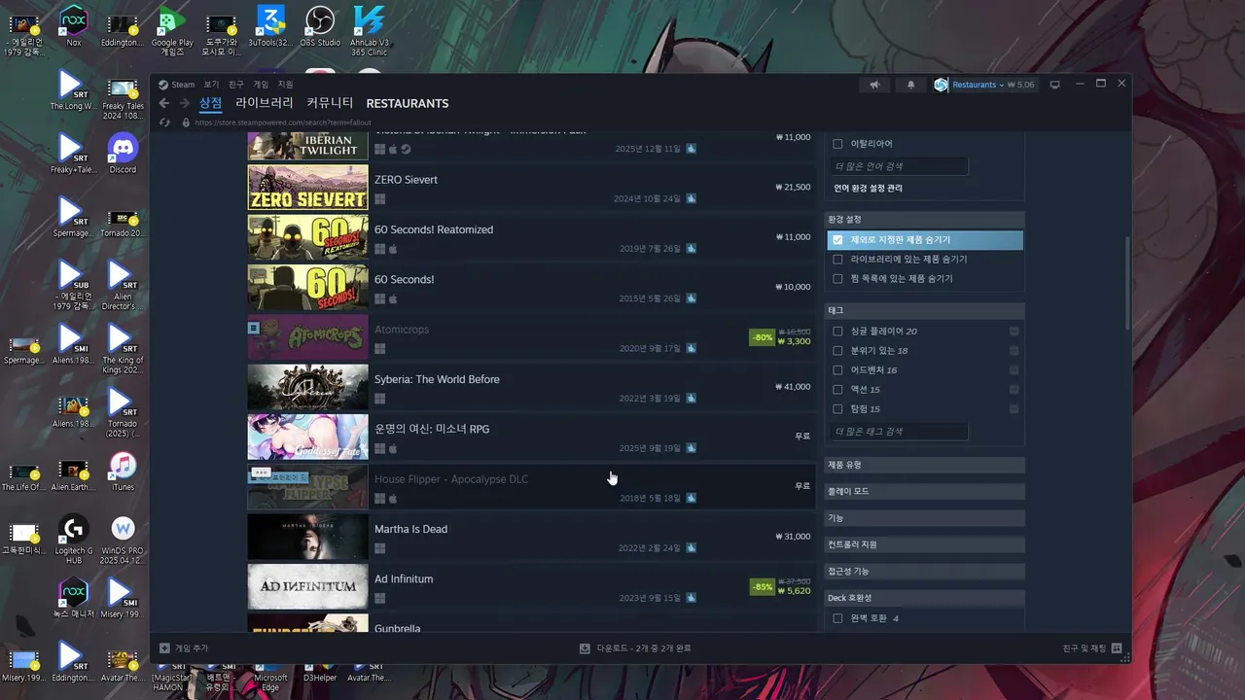Check the 싱글 플레이어 tag checkbox

click(837, 331)
